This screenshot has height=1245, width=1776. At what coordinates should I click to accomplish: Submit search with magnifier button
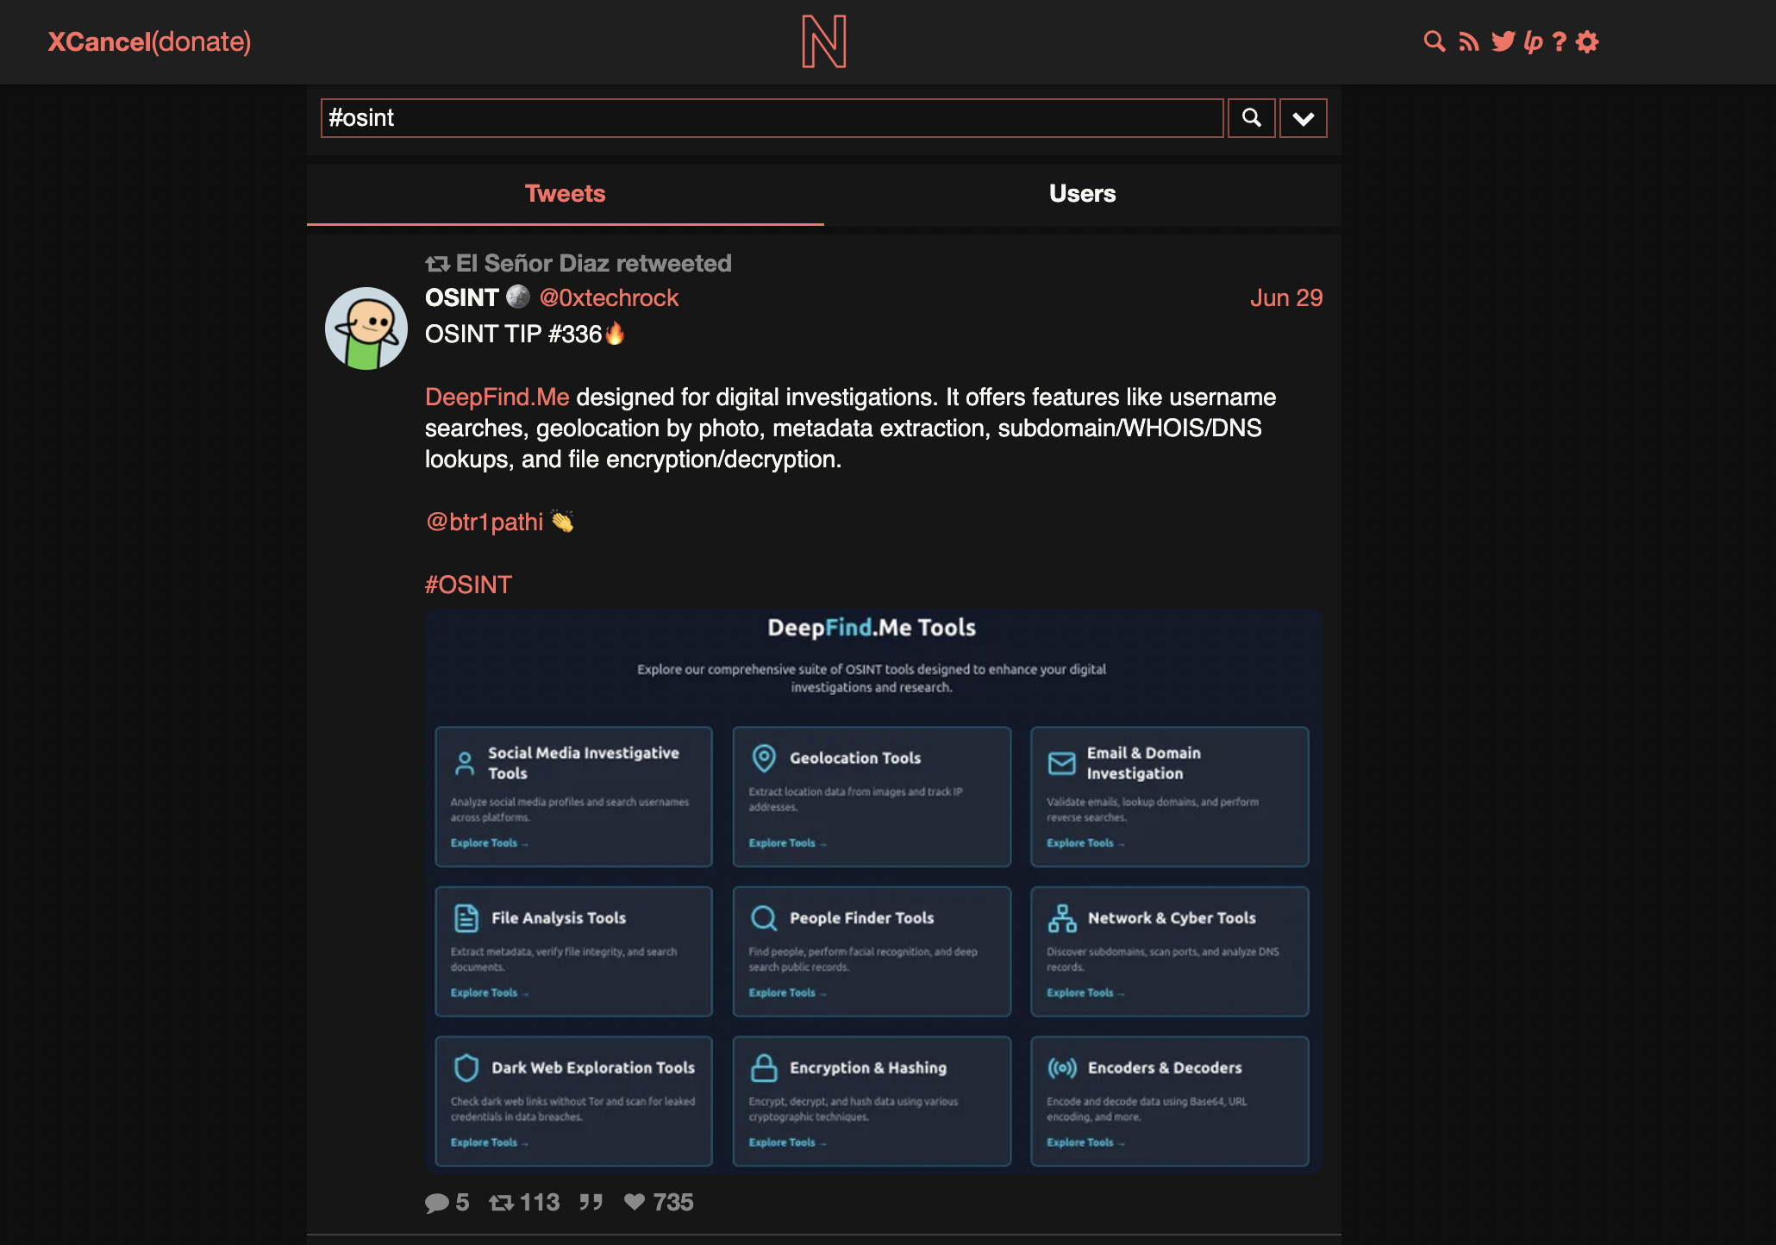(x=1251, y=118)
